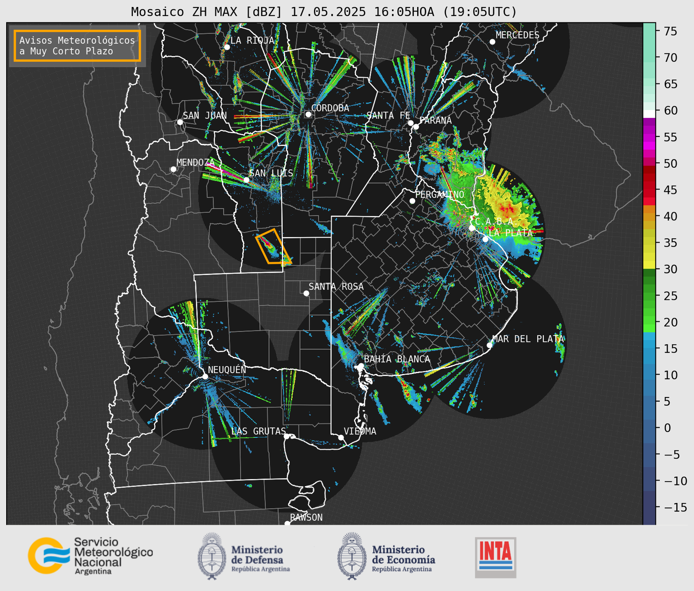
Task: Click the CORDOBA city marker
Action: (x=308, y=114)
